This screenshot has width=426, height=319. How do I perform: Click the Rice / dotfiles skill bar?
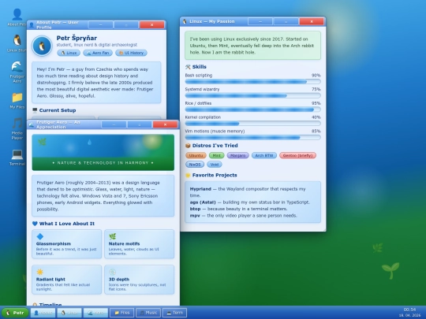tap(252, 109)
